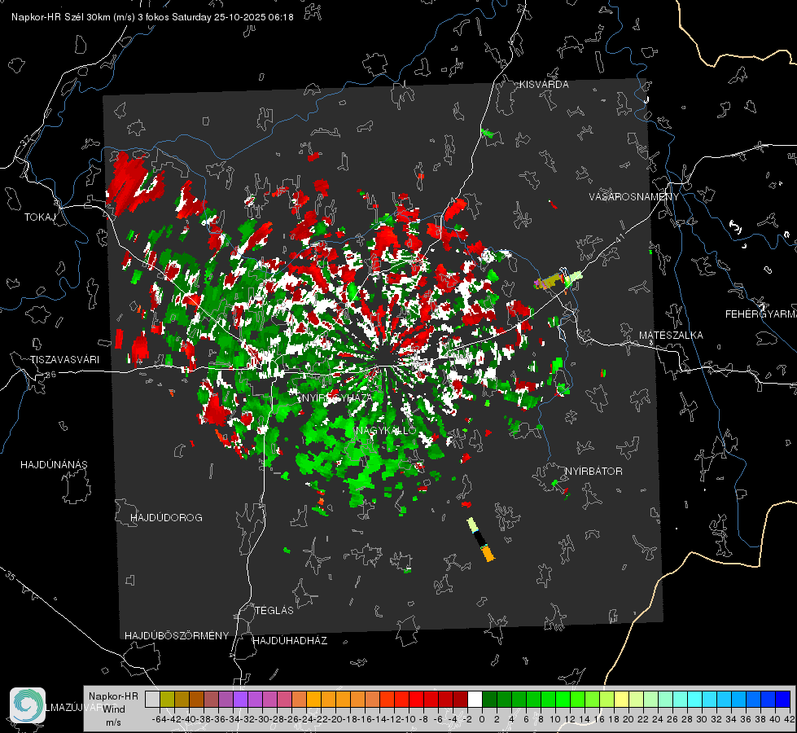Screen dimensions: 797x733
Task: Select the NYÍREGYHÁZA label on radar
Action: (x=336, y=398)
